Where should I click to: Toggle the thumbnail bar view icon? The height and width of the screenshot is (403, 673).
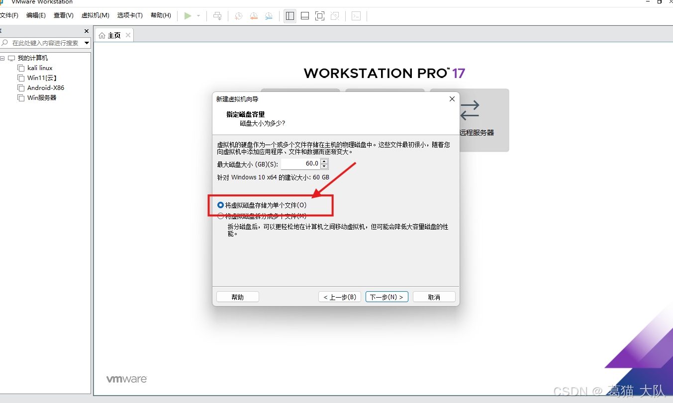305,16
